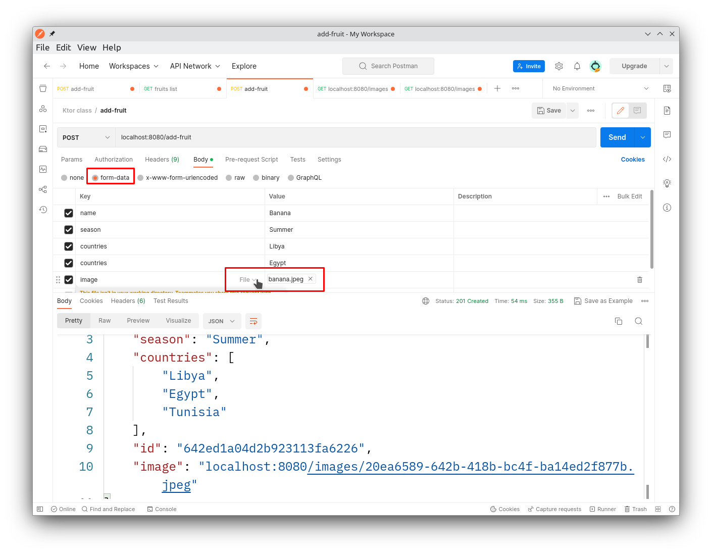Go forward with the right arrow
This screenshot has width=712, height=554.
click(x=63, y=66)
